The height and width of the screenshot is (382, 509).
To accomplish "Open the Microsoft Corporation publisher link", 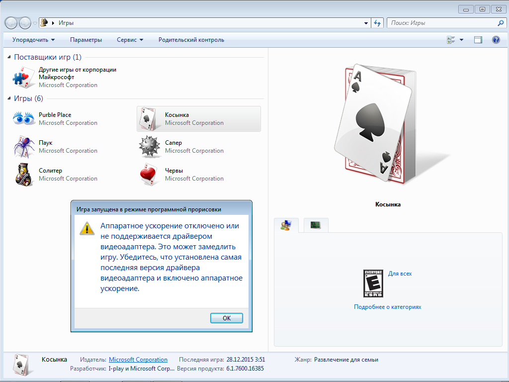I will coord(138,360).
